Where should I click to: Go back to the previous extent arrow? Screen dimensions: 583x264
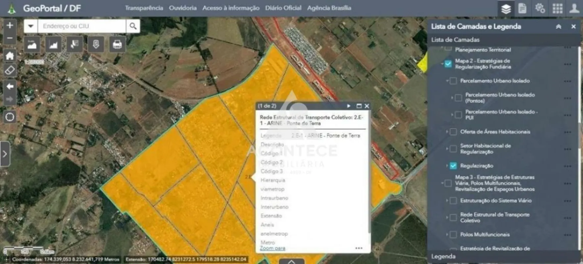click(x=10, y=86)
